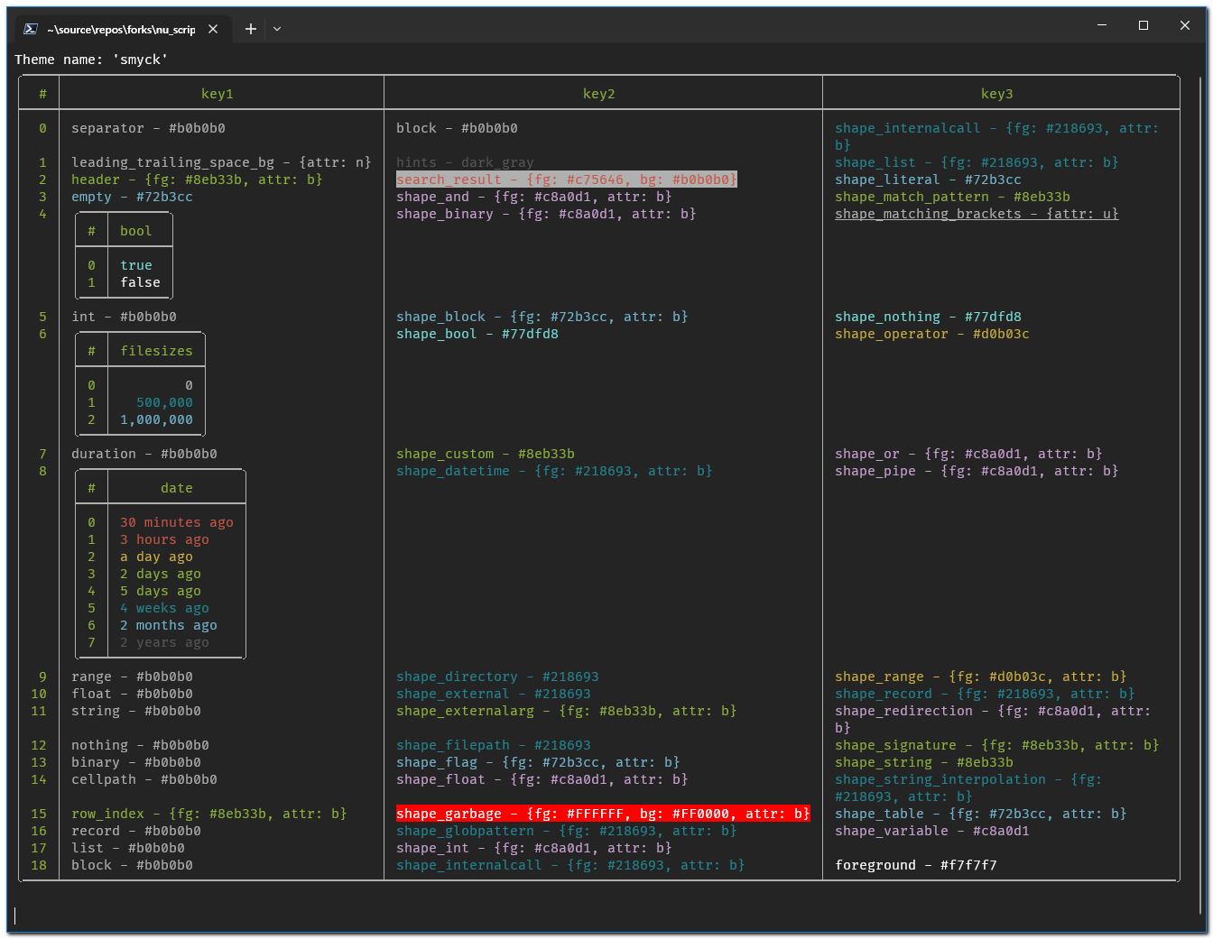Click the PowerShell icon in the tab
Screen dimensions: 1213x939
[30, 29]
